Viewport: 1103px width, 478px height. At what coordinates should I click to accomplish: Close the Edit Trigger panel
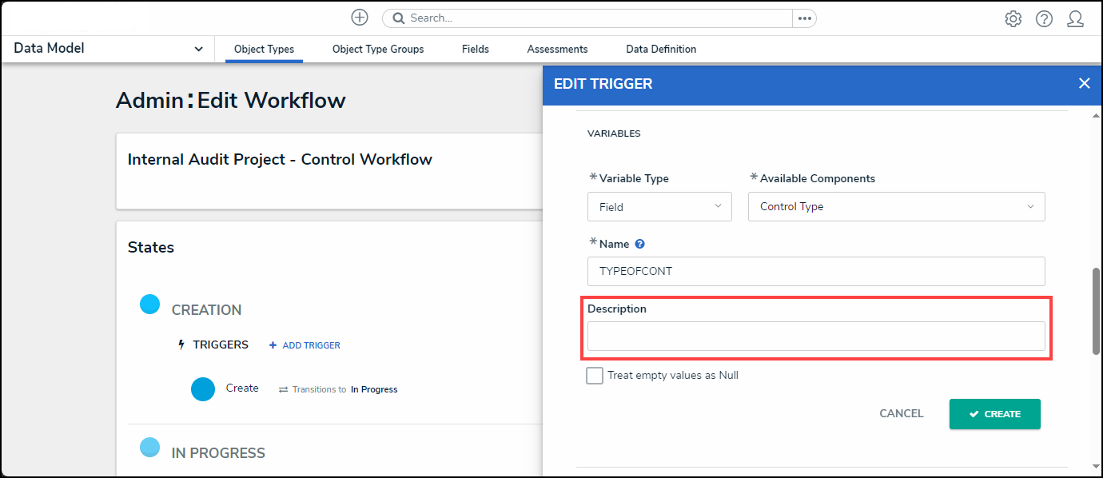(x=1084, y=83)
